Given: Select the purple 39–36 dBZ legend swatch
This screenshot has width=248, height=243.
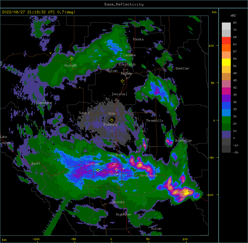Looking at the screenshot, I should [x=226, y=98].
